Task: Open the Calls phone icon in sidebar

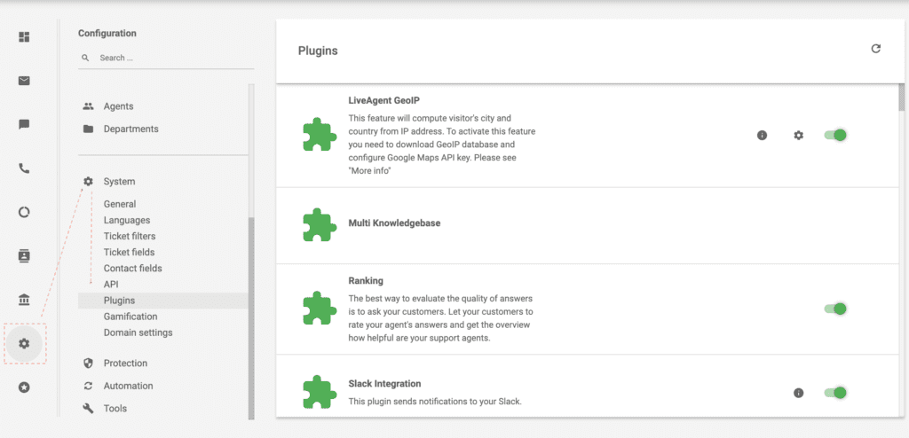Action: [x=24, y=168]
